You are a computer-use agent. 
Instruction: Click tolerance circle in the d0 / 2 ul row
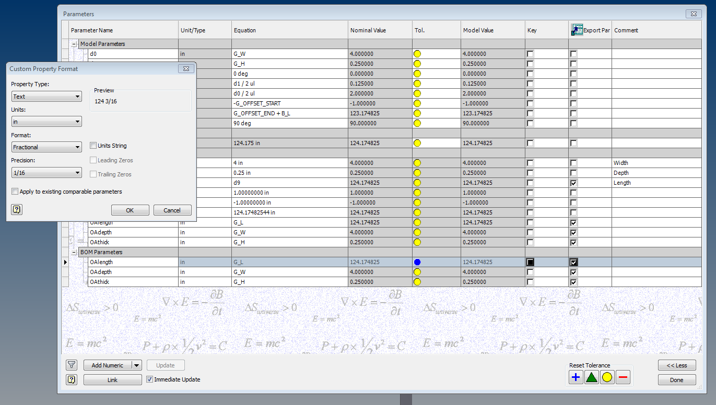click(417, 93)
